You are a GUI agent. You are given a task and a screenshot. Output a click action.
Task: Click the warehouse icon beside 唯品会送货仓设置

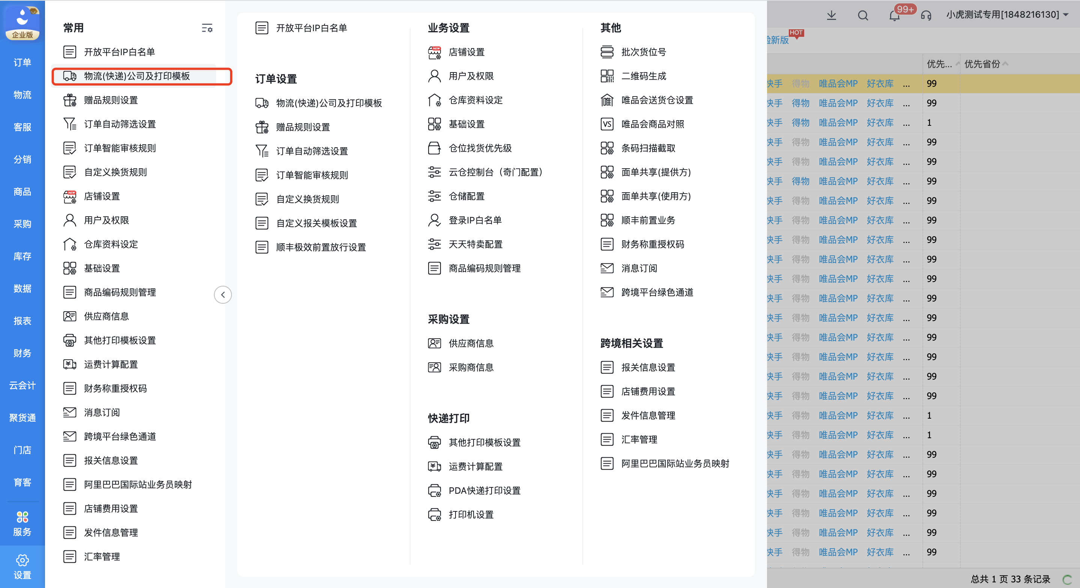(607, 100)
